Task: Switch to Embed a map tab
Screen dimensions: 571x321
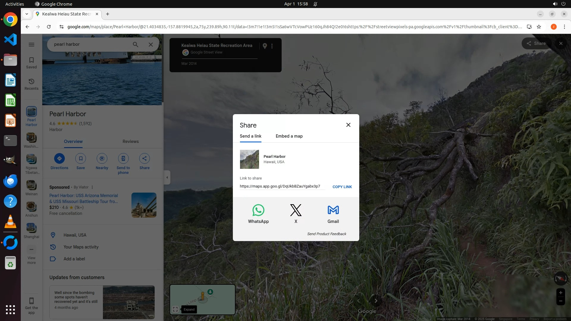Action: 289,136
